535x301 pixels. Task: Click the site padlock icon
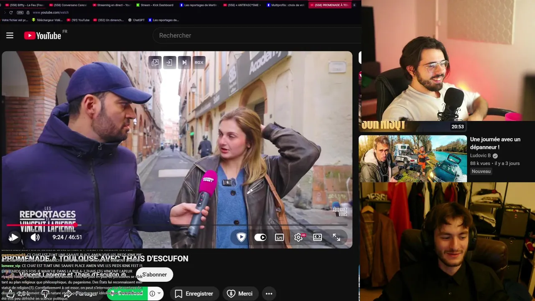pyautogui.click(x=28, y=13)
